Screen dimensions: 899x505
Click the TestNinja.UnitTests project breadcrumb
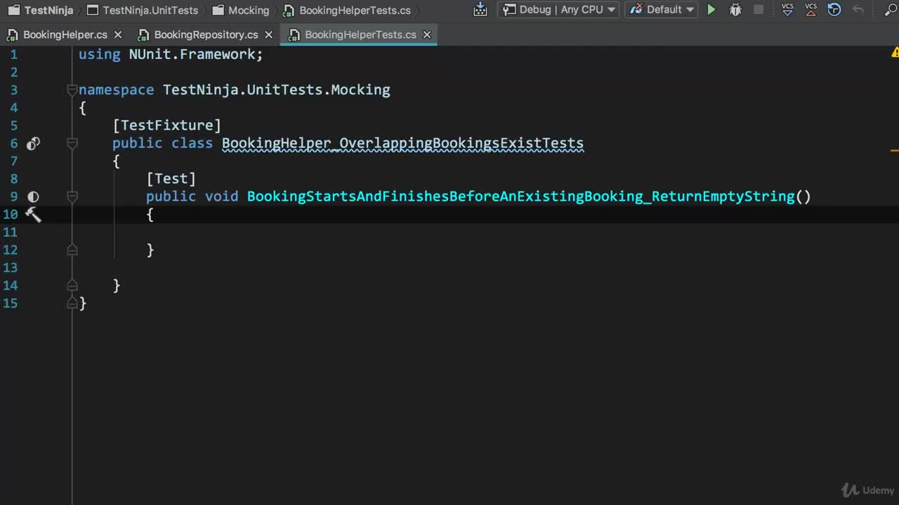click(143, 10)
